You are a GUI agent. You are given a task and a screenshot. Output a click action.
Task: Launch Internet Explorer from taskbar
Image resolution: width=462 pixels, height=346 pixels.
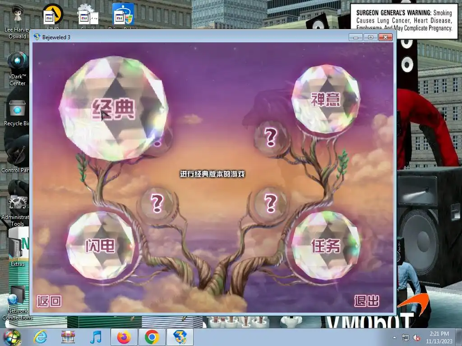tap(40, 337)
